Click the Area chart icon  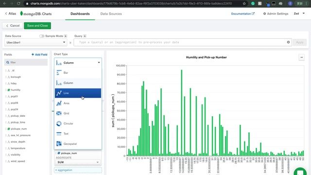(x=59, y=103)
